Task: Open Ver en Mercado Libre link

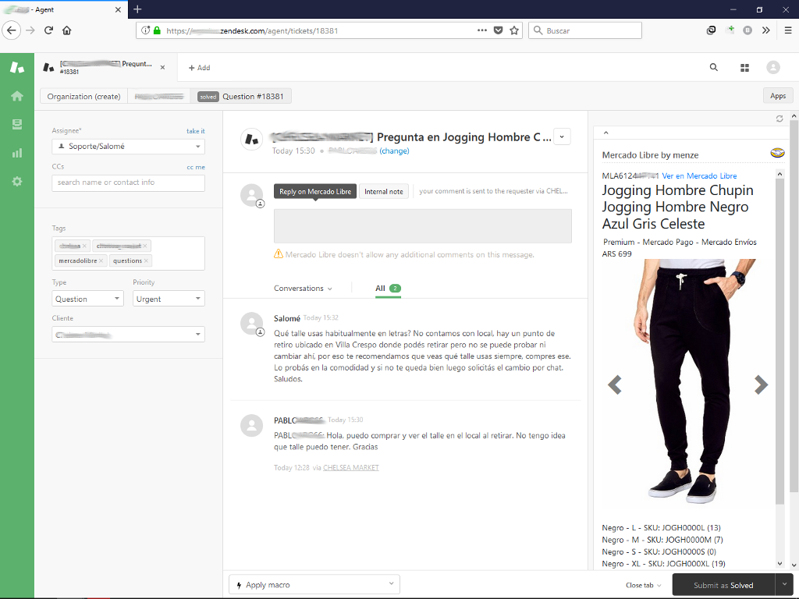Action: [x=699, y=176]
